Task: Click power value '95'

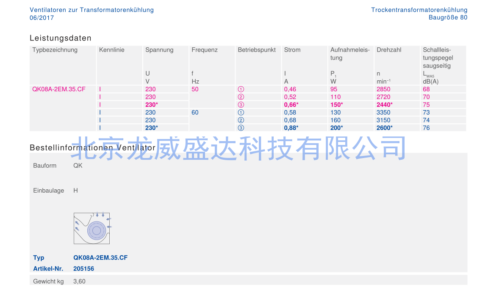Action: pos(334,89)
